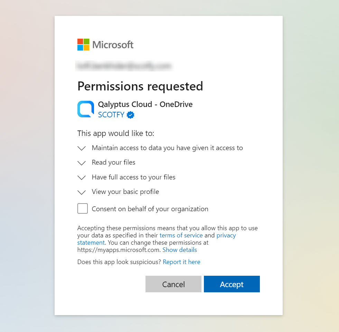Image resolution: width=339 pixels, height=332 pixels.
Task: Check "Consent on behalf of your organization"
Action: [x=82, y=208]
